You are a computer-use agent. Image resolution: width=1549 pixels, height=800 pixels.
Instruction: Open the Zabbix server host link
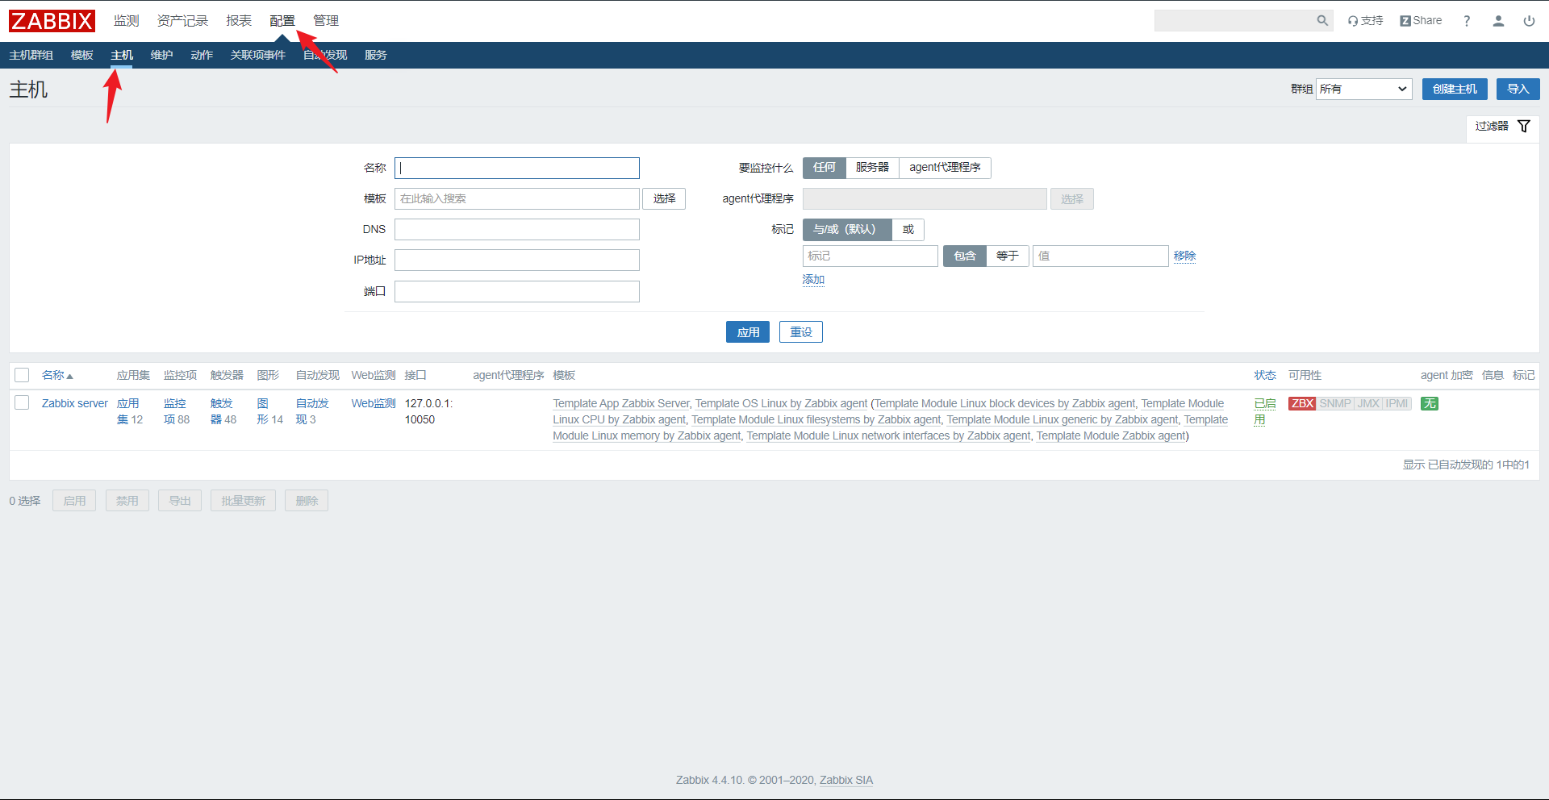pos(75,404)
